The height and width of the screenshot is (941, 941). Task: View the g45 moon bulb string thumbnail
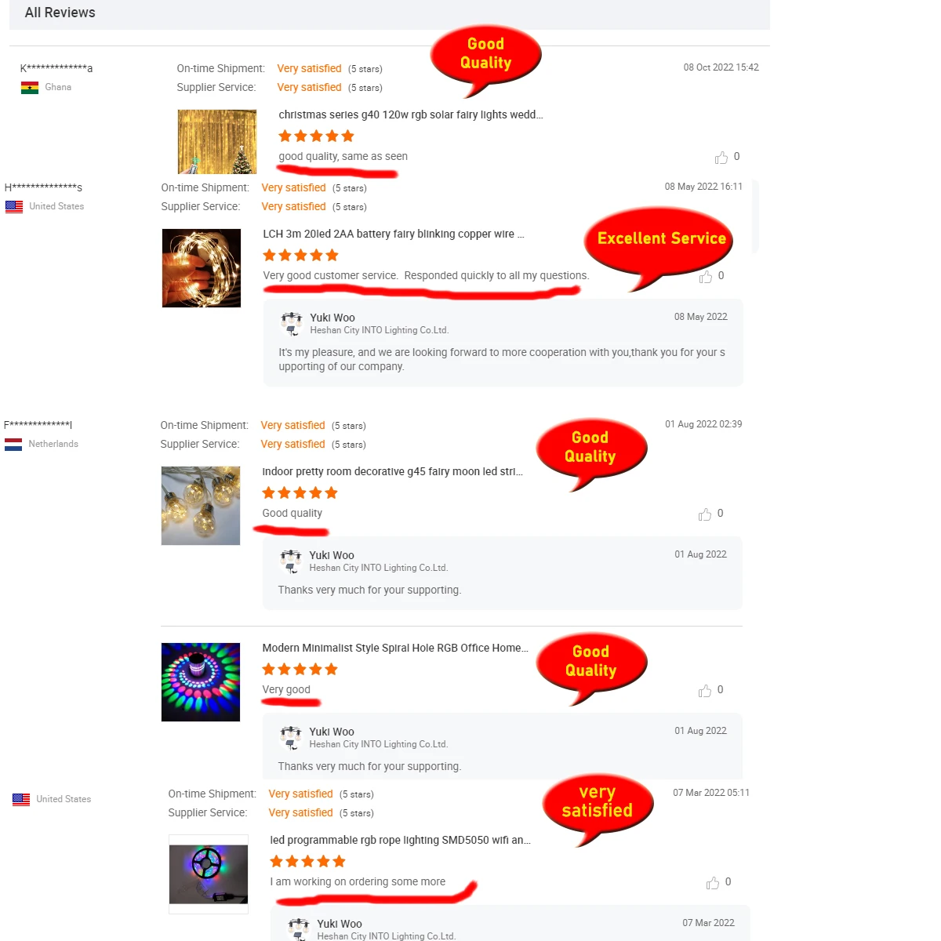pos(201,506)
